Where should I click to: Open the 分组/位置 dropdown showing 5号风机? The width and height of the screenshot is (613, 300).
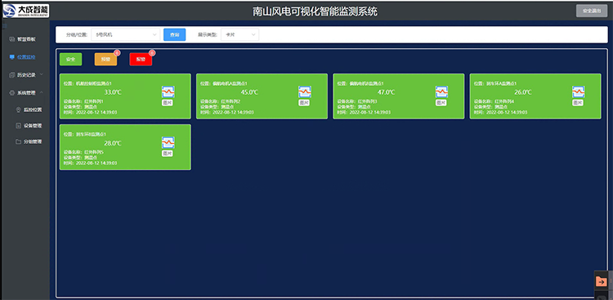[126, 35]
